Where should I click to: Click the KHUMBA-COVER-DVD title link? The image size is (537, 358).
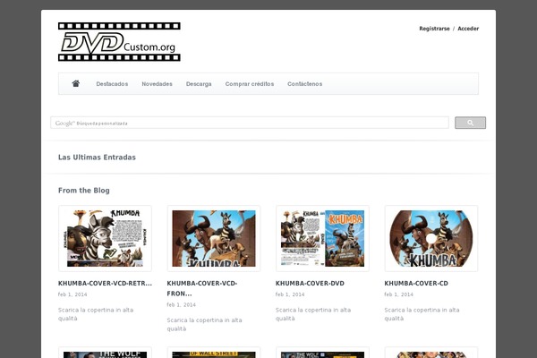(310, 284)
